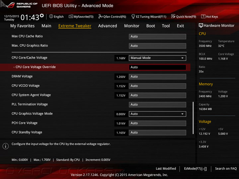
Task: Click the globe language icon
Action: 51,16
